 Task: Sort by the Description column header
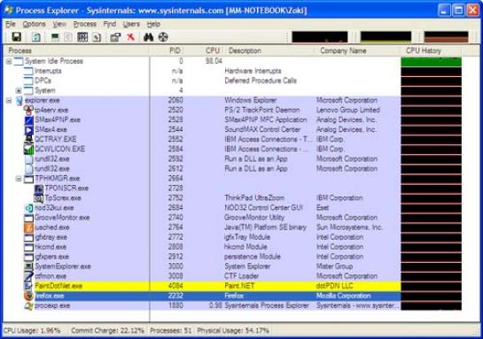coord(269,50)
